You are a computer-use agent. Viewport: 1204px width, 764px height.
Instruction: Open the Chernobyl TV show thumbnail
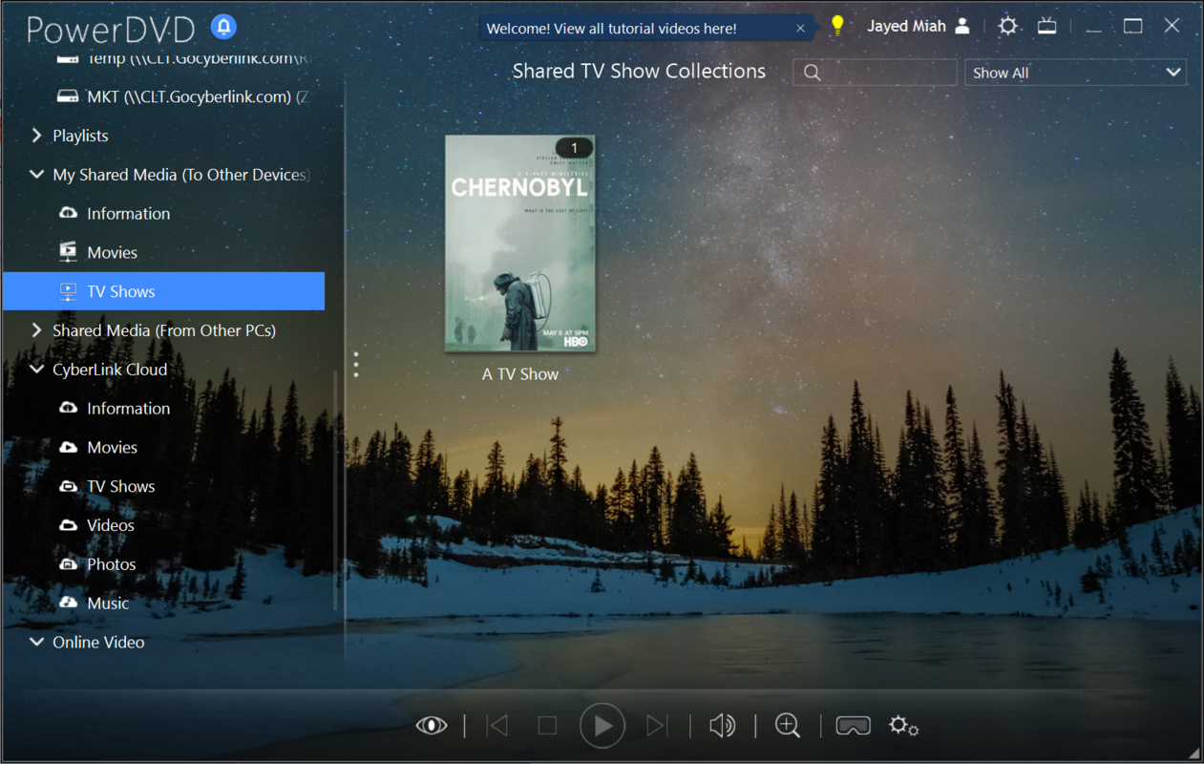(520, 244)
